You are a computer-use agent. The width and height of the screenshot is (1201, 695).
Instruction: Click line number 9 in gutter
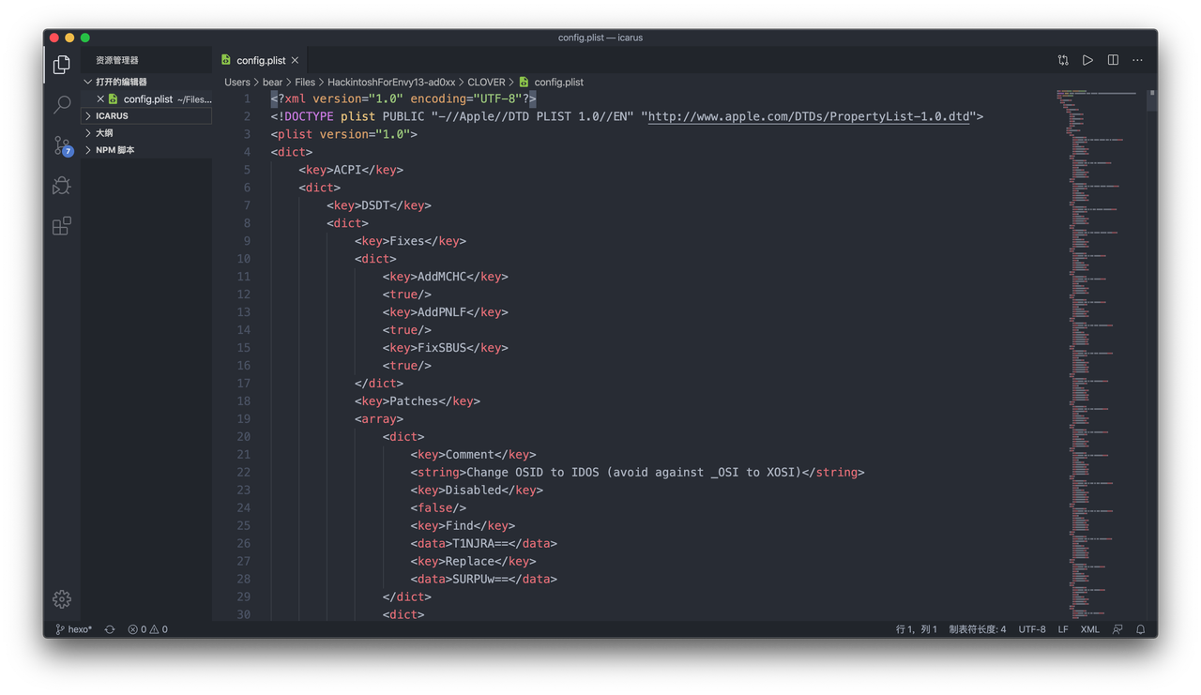pos(247,241)
